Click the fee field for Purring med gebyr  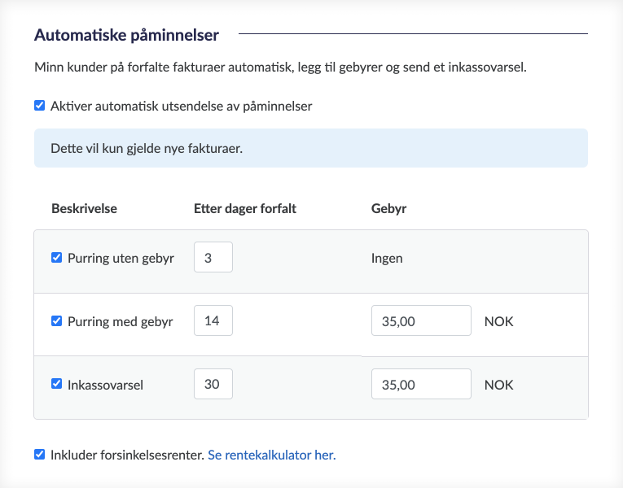coord(421,320)
